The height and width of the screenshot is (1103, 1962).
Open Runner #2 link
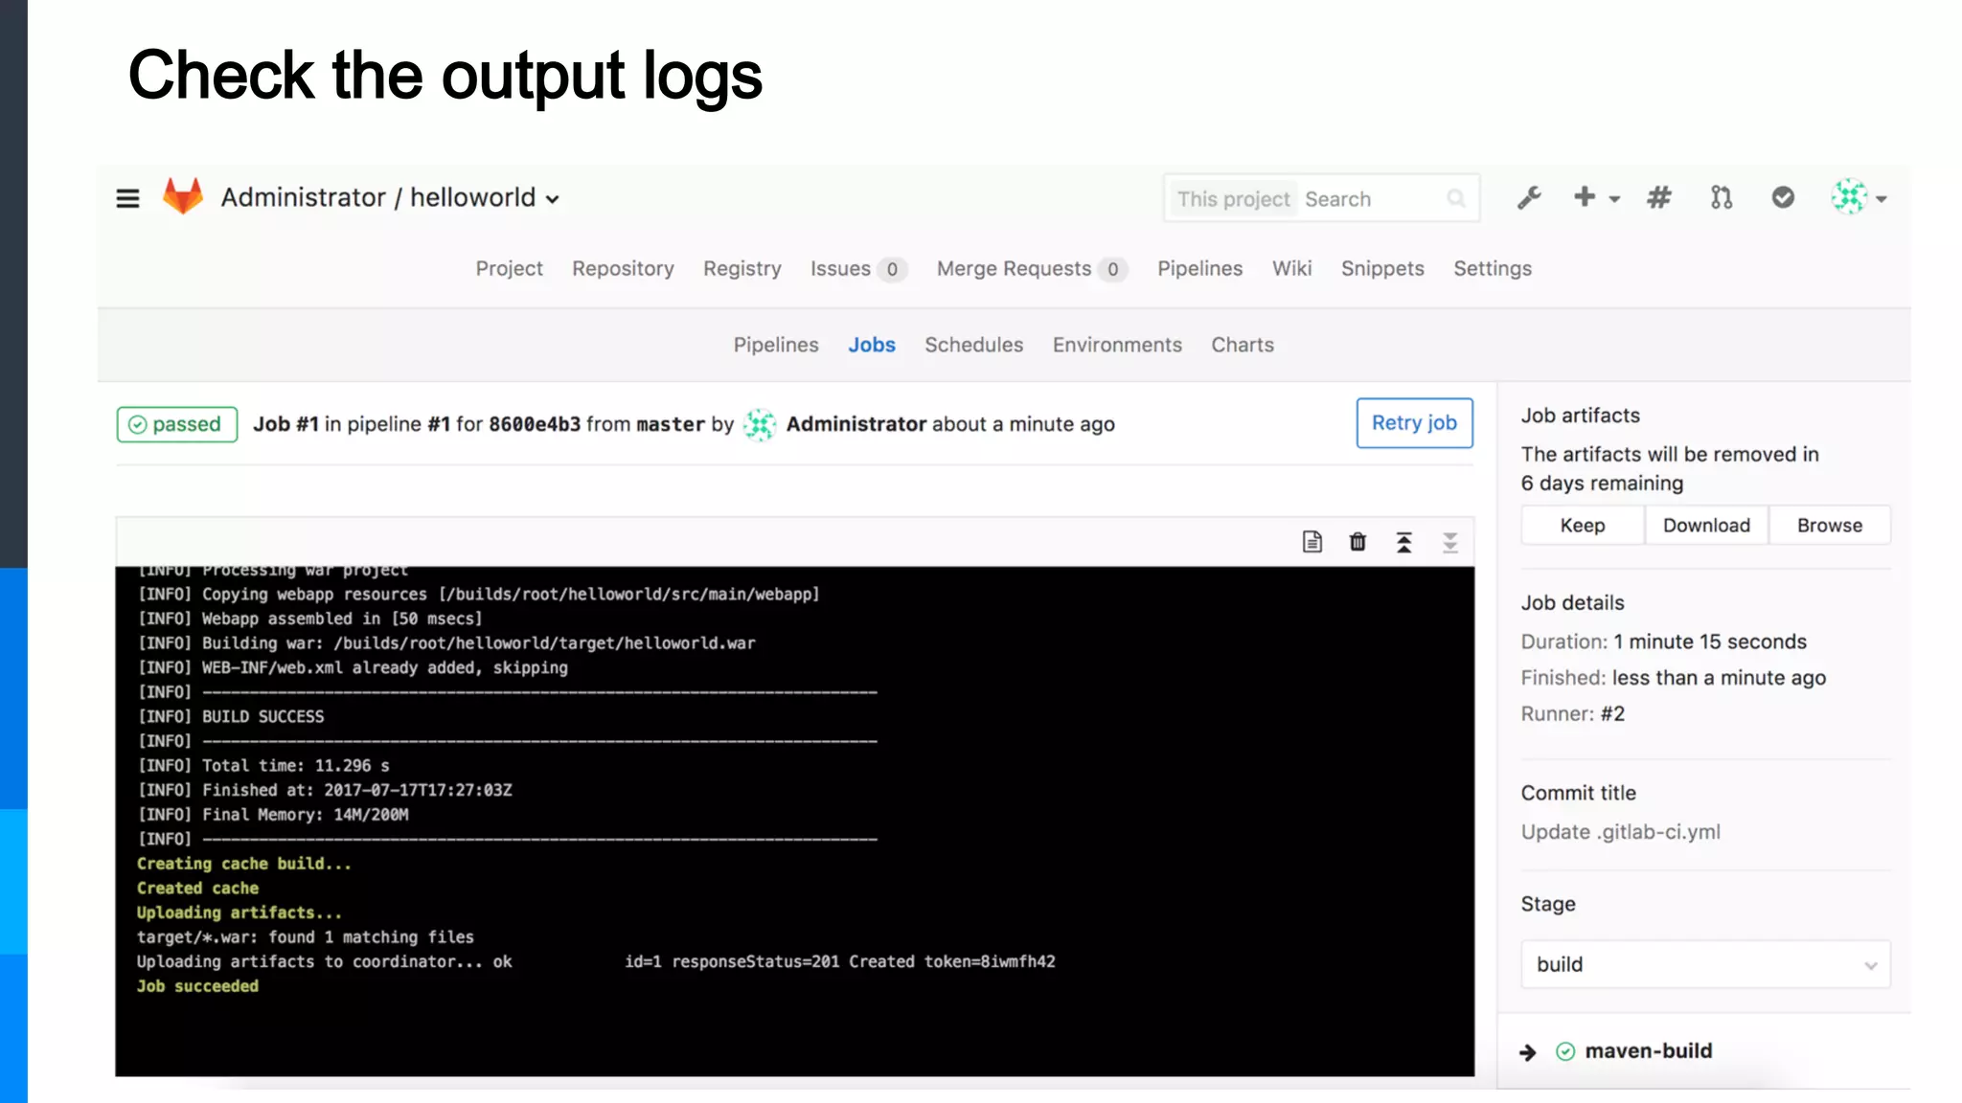1612,714
